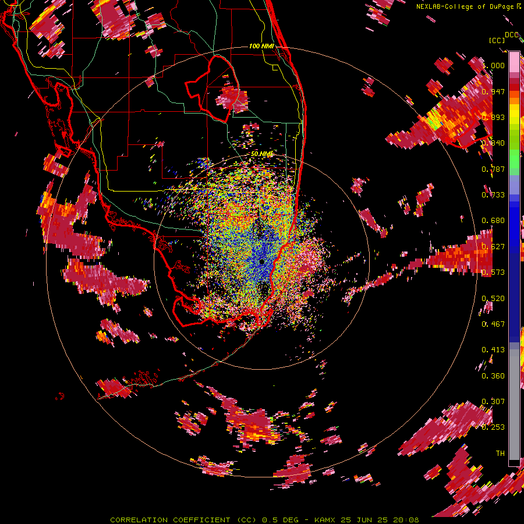Click the 0.253 color scale value
Viewport: 524px width, 524px height.
tap(493, 427)
